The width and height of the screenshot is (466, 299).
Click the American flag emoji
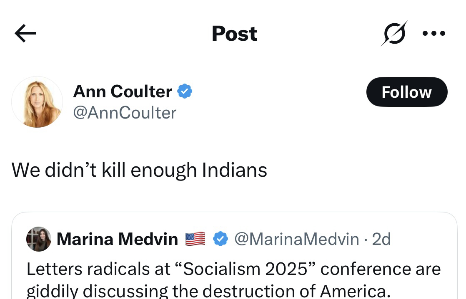(x=195, y=239)
